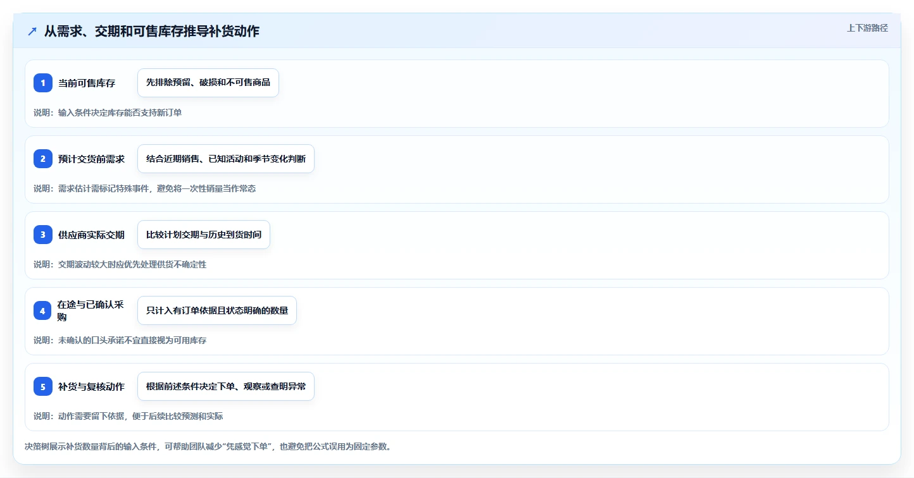The image size is (914, 478).
Task: Click the step 1 number badge
Action: pos(43,83)
